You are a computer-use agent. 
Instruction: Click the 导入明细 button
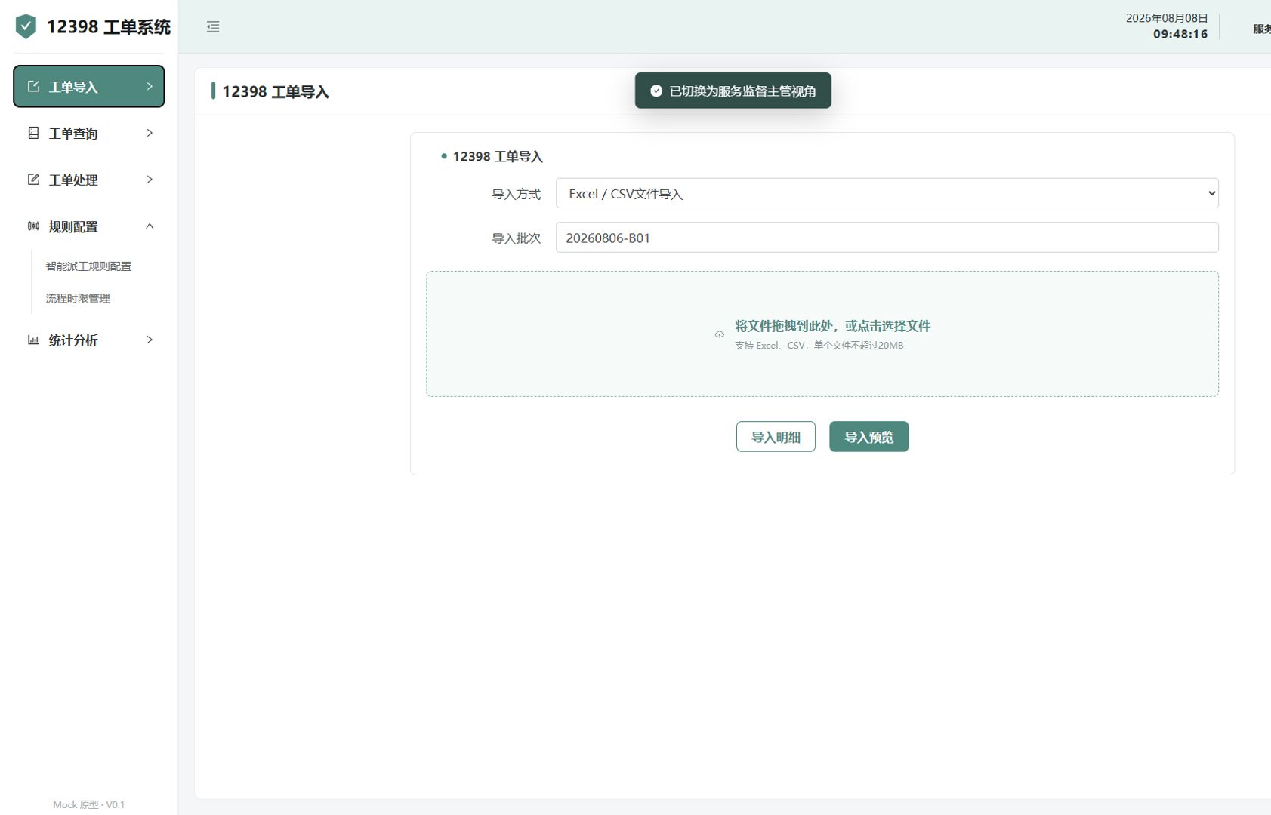(776, 437)
